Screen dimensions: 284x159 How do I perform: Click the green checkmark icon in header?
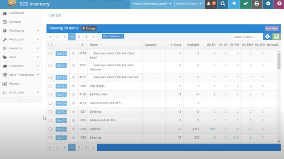[245, 4]
